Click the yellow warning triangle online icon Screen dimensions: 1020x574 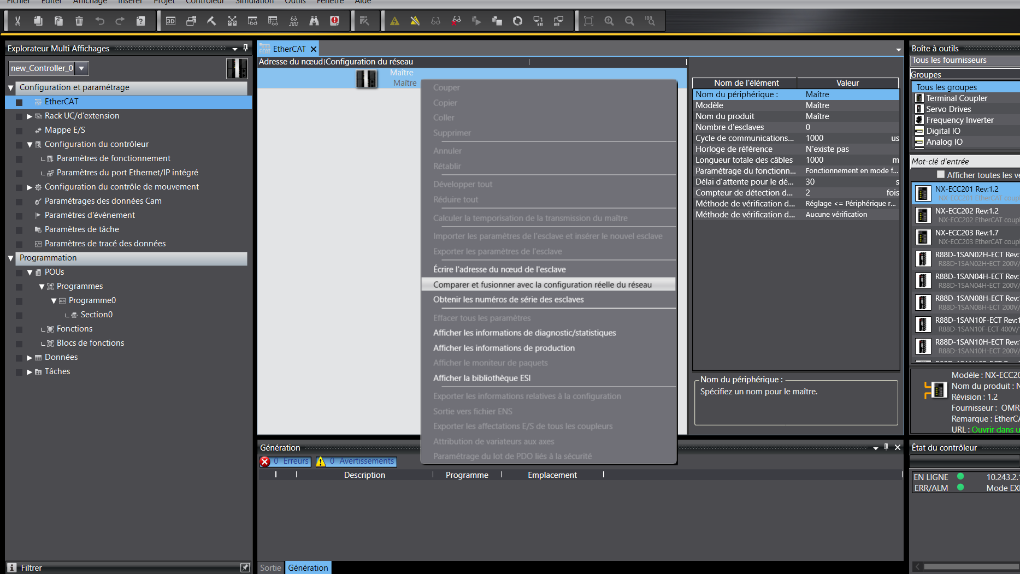click(x=394, y=21)
